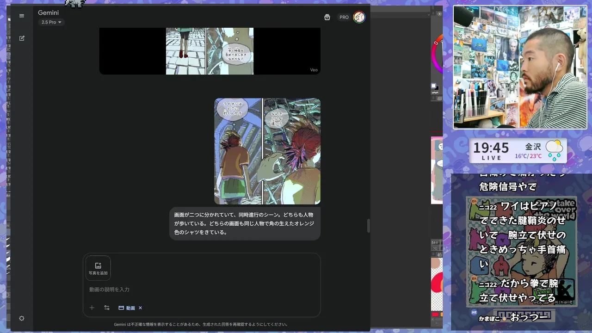This screenshot has width=592, height=333.
Task: Click the plus attach icon in prompt box
Action: pos(92,308)
